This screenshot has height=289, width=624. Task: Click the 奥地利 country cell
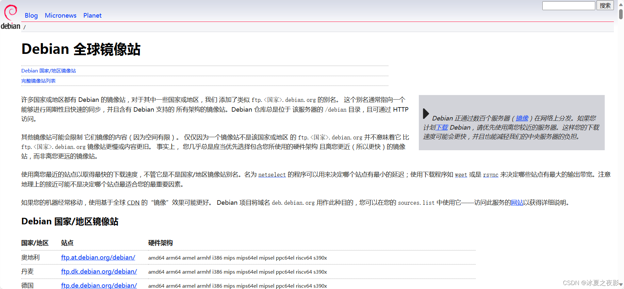[x=30, y=257]
